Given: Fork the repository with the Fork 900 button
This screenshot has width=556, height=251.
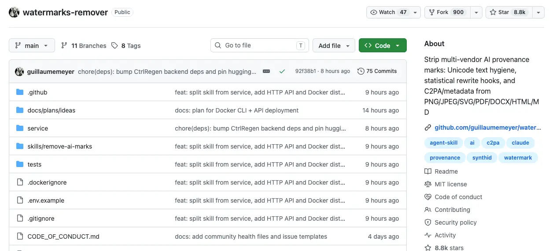Looking at the screenshot, I should point(447,12).
